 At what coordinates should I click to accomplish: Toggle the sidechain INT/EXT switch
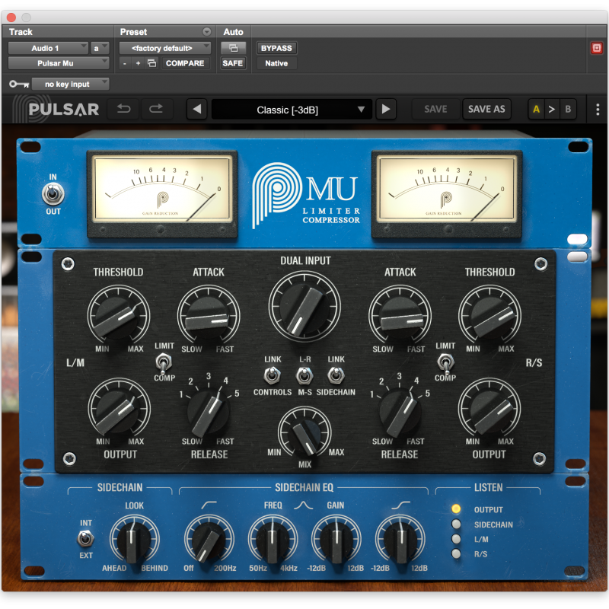85,539
